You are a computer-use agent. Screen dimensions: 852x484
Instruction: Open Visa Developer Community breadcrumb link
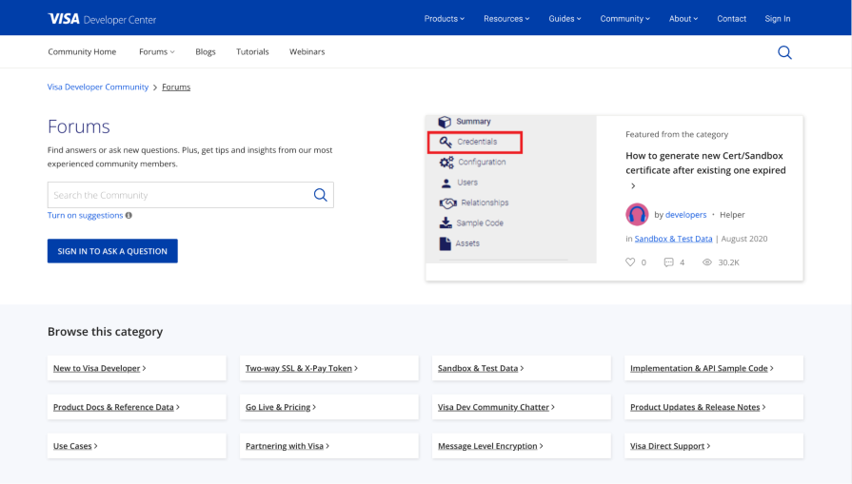[x=98, y=87]
